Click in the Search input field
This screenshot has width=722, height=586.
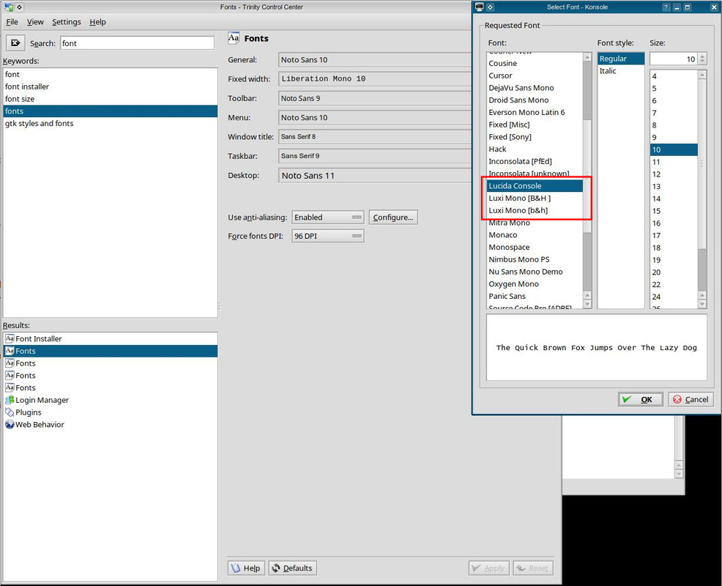(137, 43)
